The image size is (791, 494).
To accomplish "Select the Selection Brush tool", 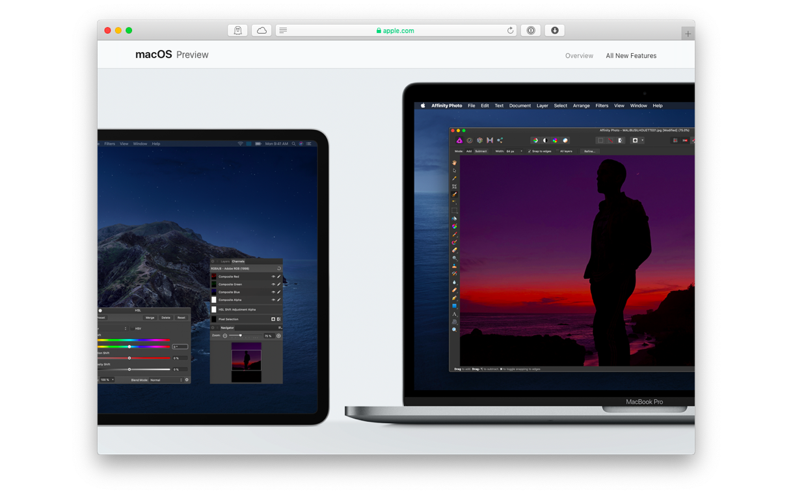I will click(x=455, y=194).
